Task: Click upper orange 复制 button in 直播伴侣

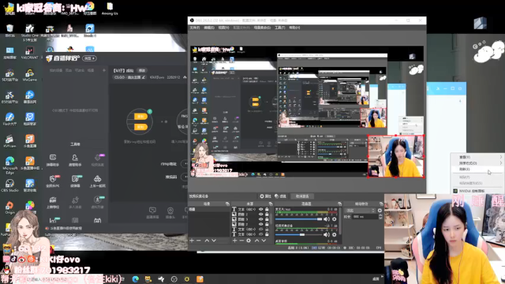Action: [140, 116]
